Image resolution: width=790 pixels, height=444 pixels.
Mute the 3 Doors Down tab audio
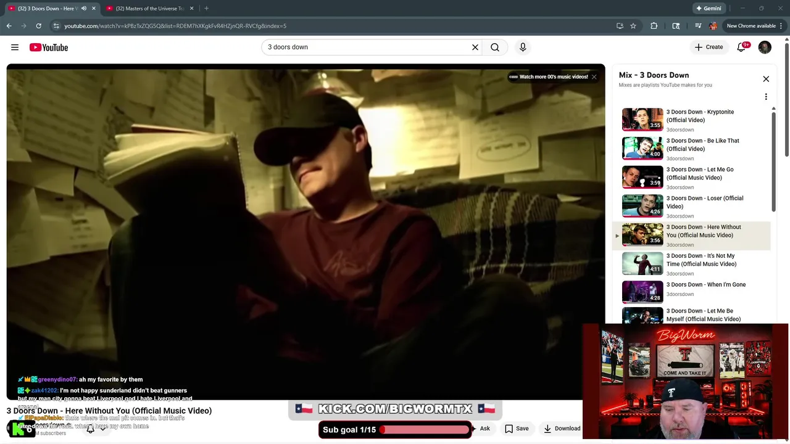point(84,9)
